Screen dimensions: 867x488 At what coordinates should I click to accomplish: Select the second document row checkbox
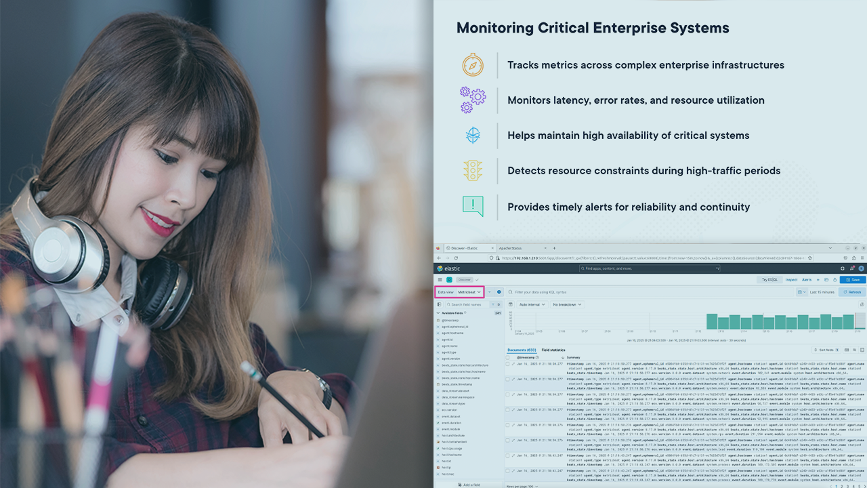pyautogui.click(x=507, y=380)
